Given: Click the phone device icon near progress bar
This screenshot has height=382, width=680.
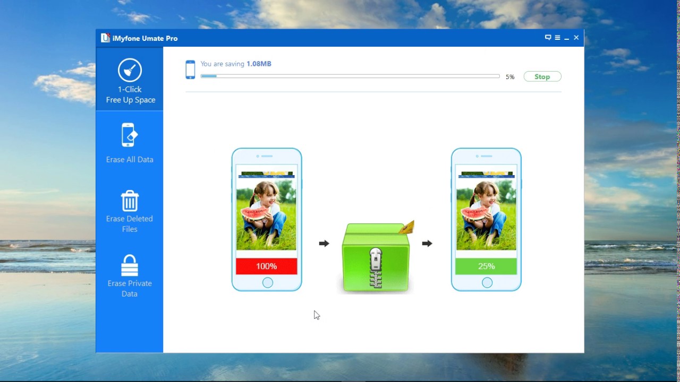Looking at the screenshot, I should (x=190, y=70).
